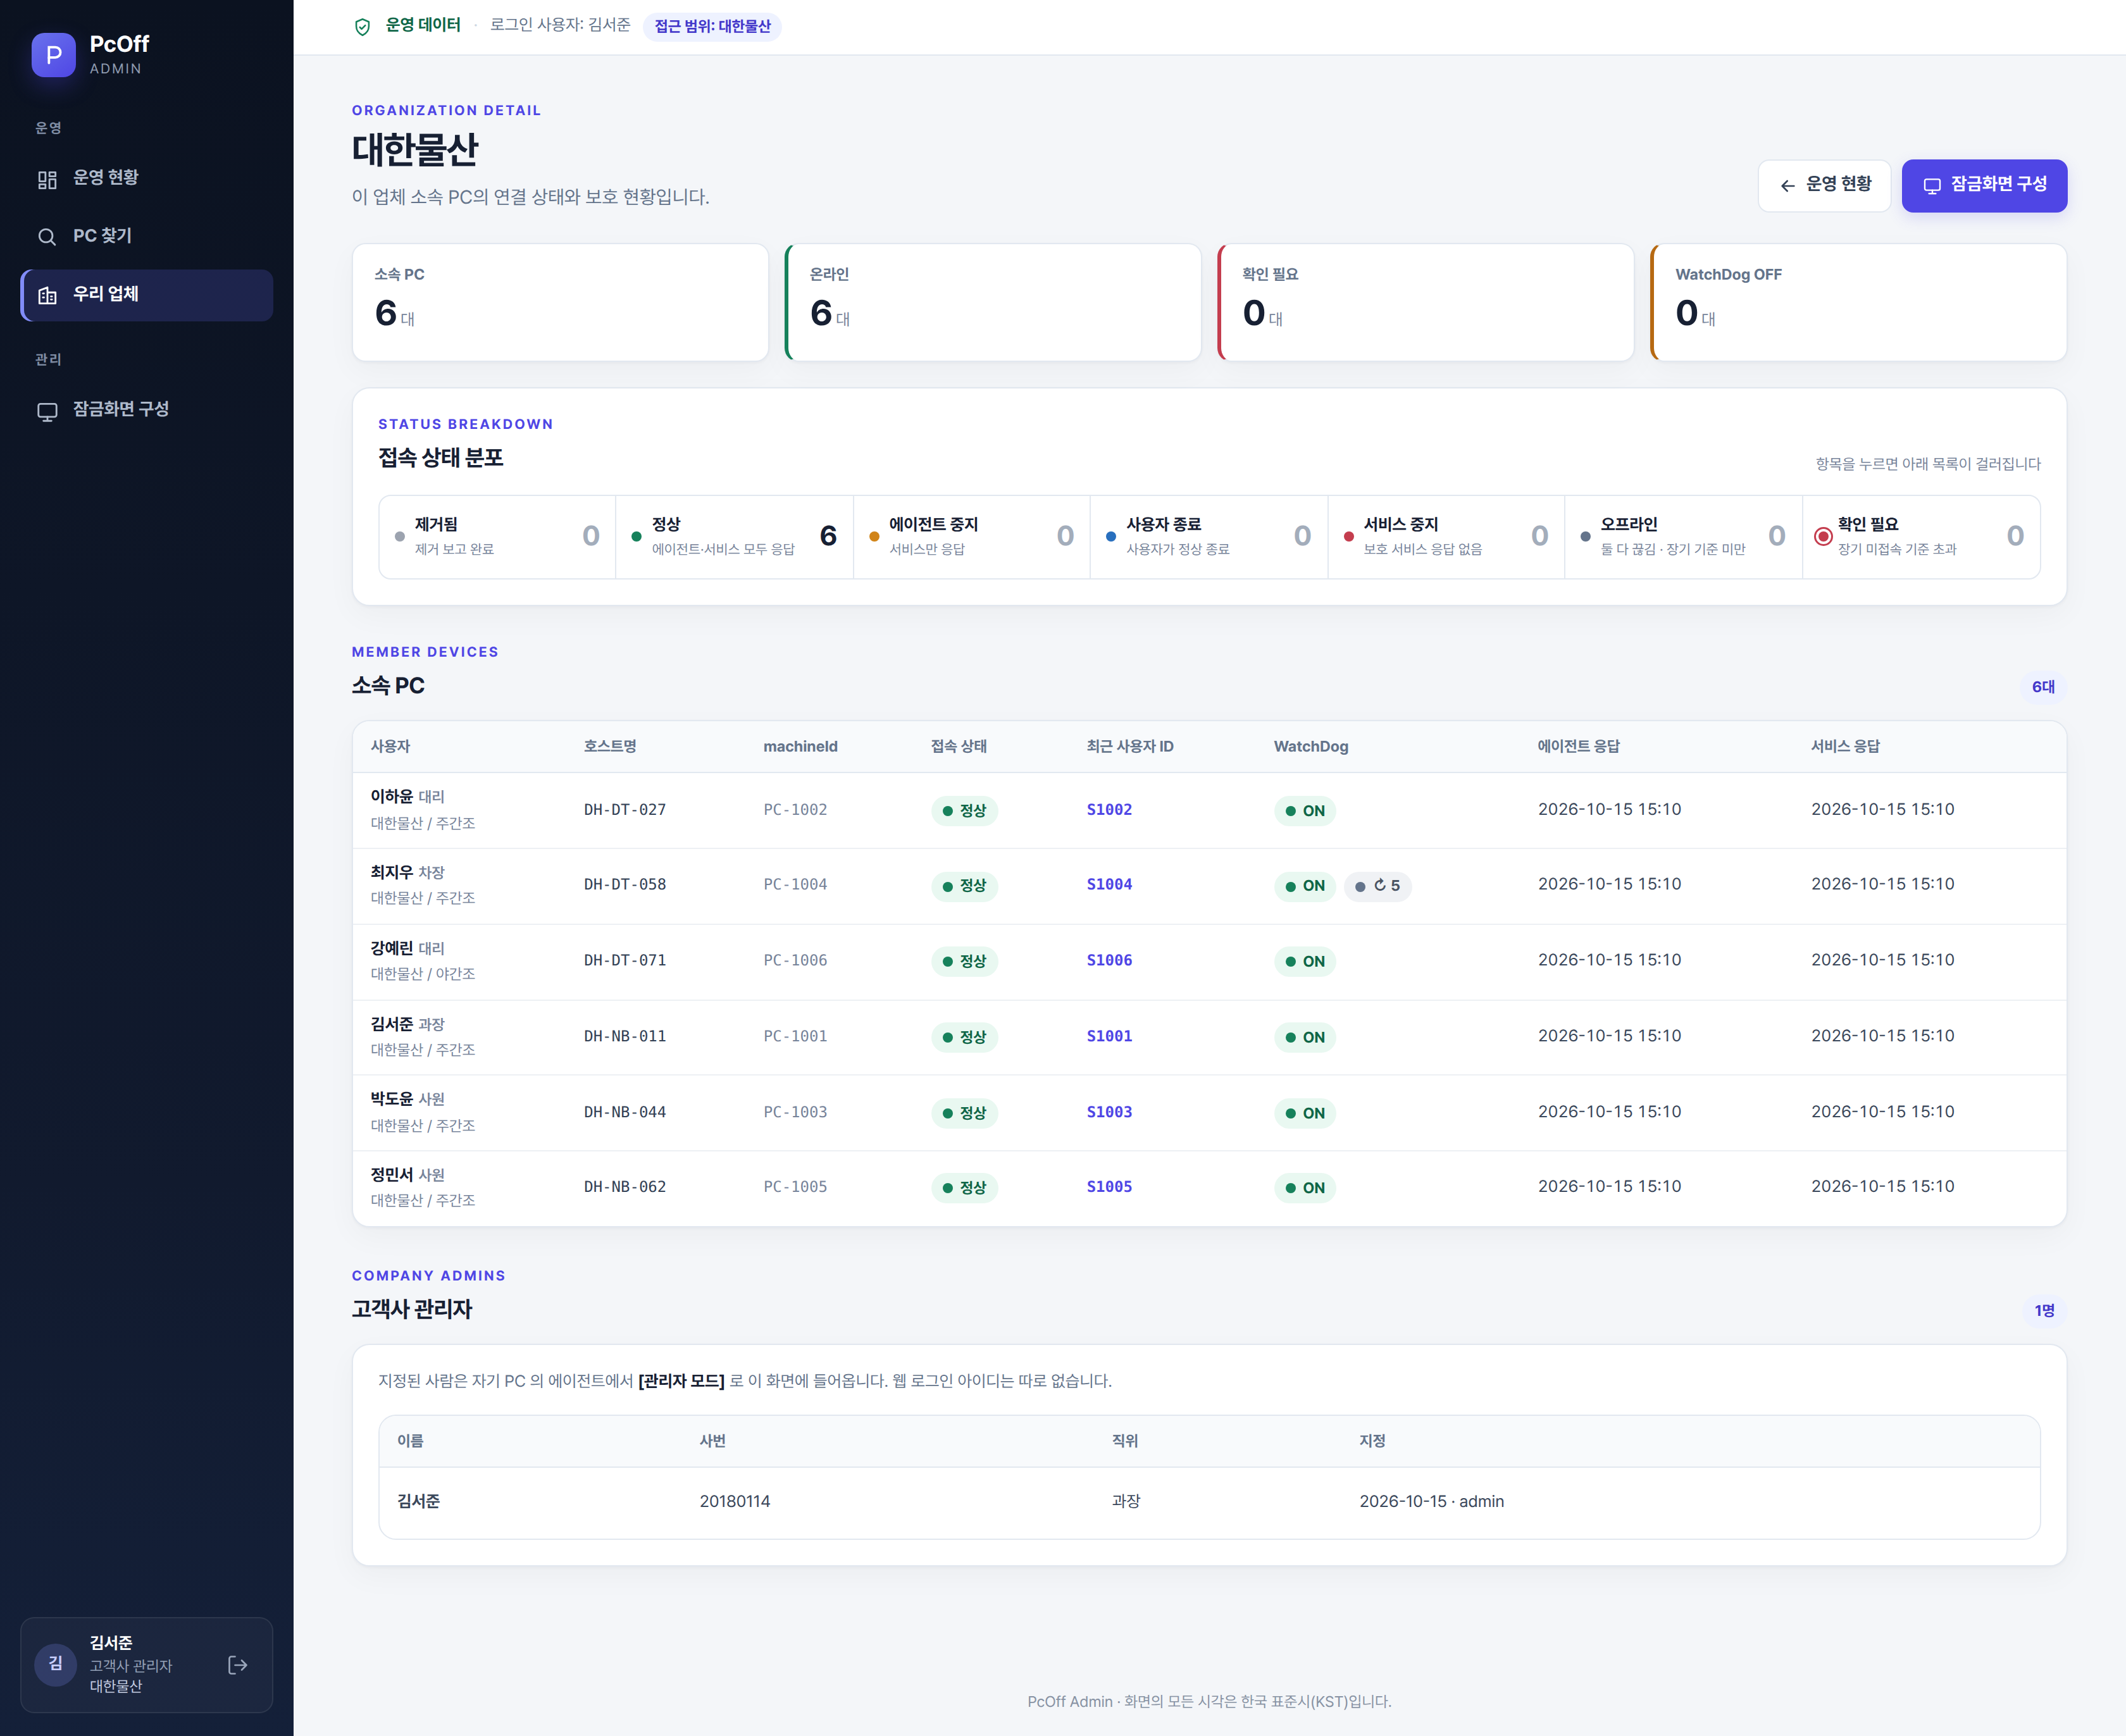Click the restart count badge showing 5
This screenshot has width=2126, height=1736.
[1378, 886]
